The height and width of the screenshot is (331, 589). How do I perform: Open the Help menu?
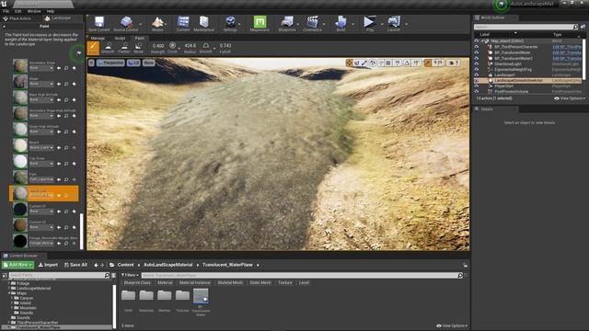tap(51, 11)
